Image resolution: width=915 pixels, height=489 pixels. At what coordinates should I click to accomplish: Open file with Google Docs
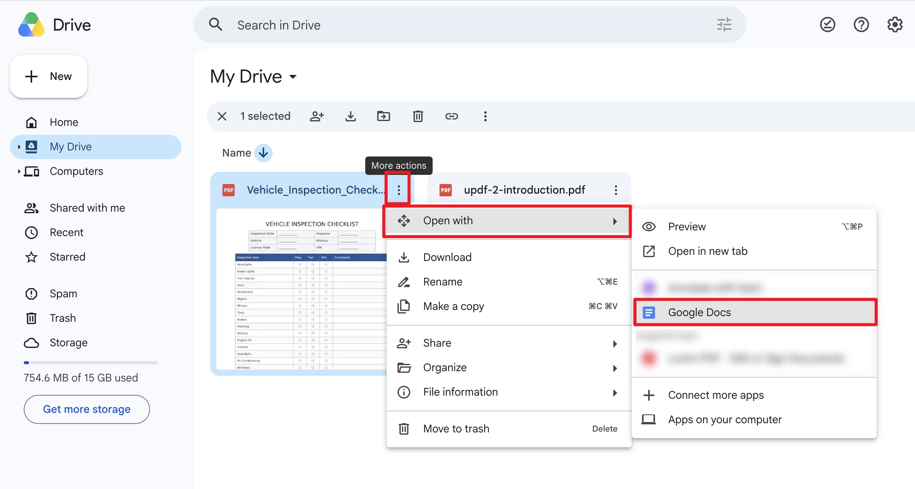click(754, 313)
